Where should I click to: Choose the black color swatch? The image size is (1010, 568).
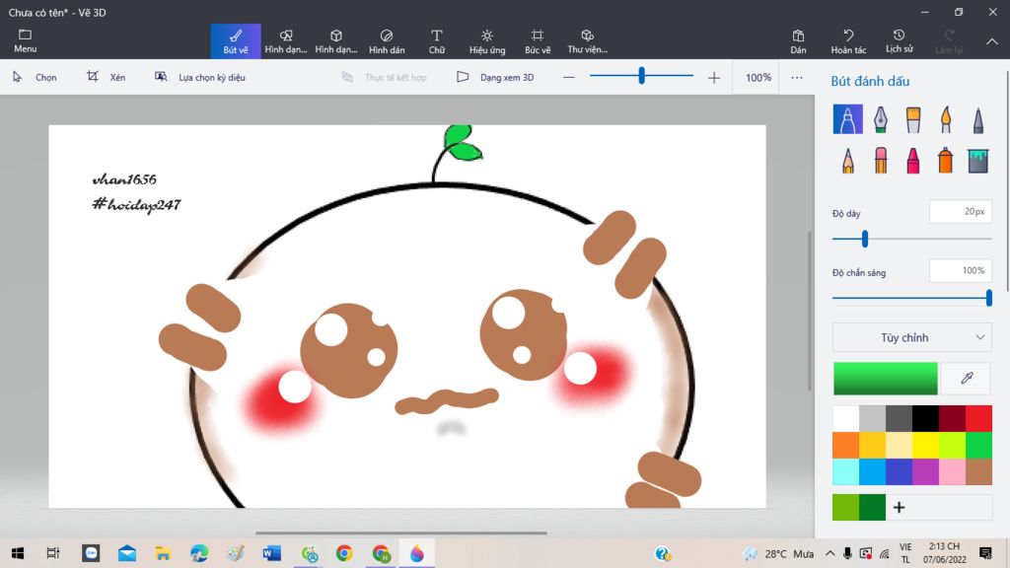(x=925, y=418)
